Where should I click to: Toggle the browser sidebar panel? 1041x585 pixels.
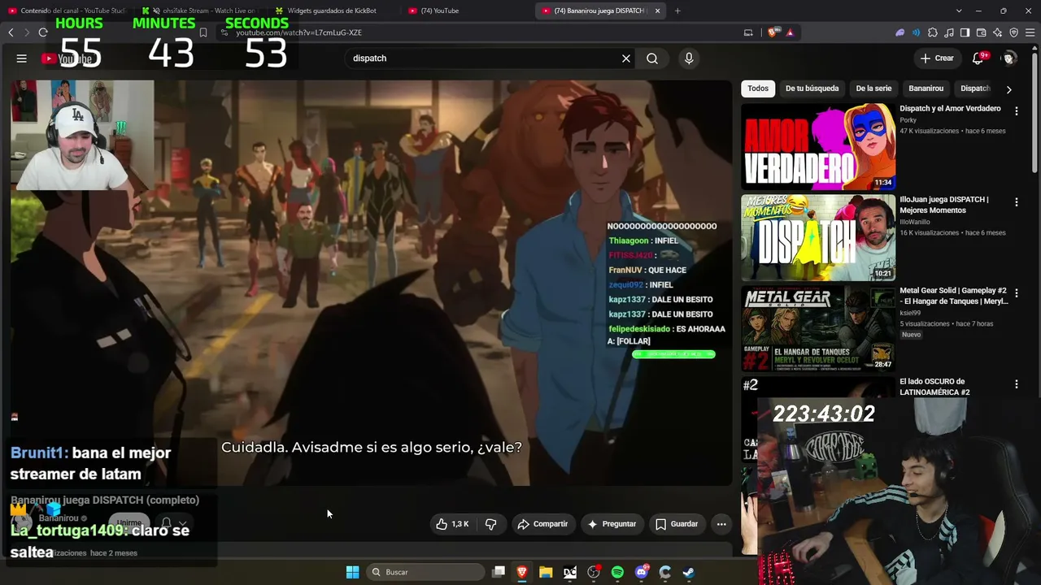pos(965,32)
